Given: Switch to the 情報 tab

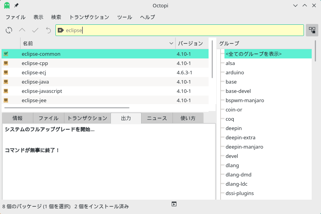Looking at the screenshot, I should click(x=17, y=118).
